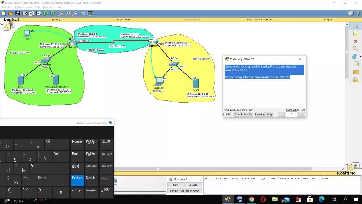Click the Save floppy disk icon
Screen dimensions: 362x204
pos(18,14)
